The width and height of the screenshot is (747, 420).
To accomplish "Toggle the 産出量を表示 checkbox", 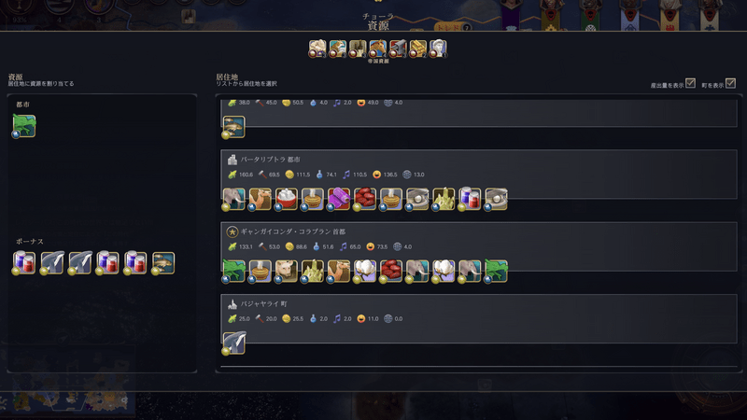I will (x=690, y=83).
